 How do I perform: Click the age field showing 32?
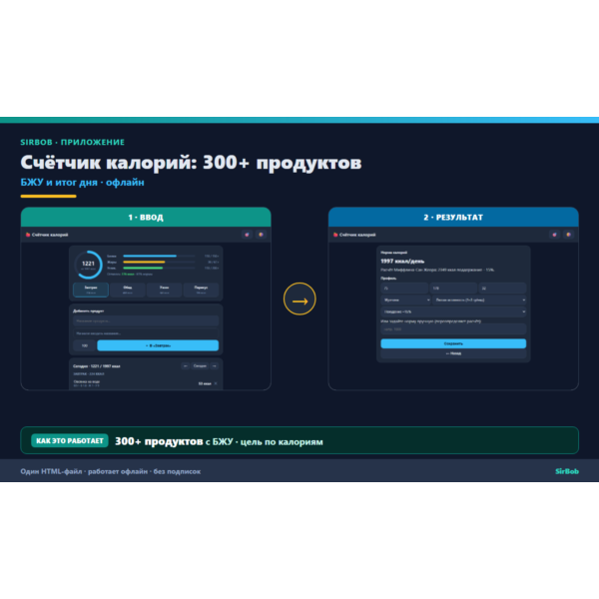point(503,289)
